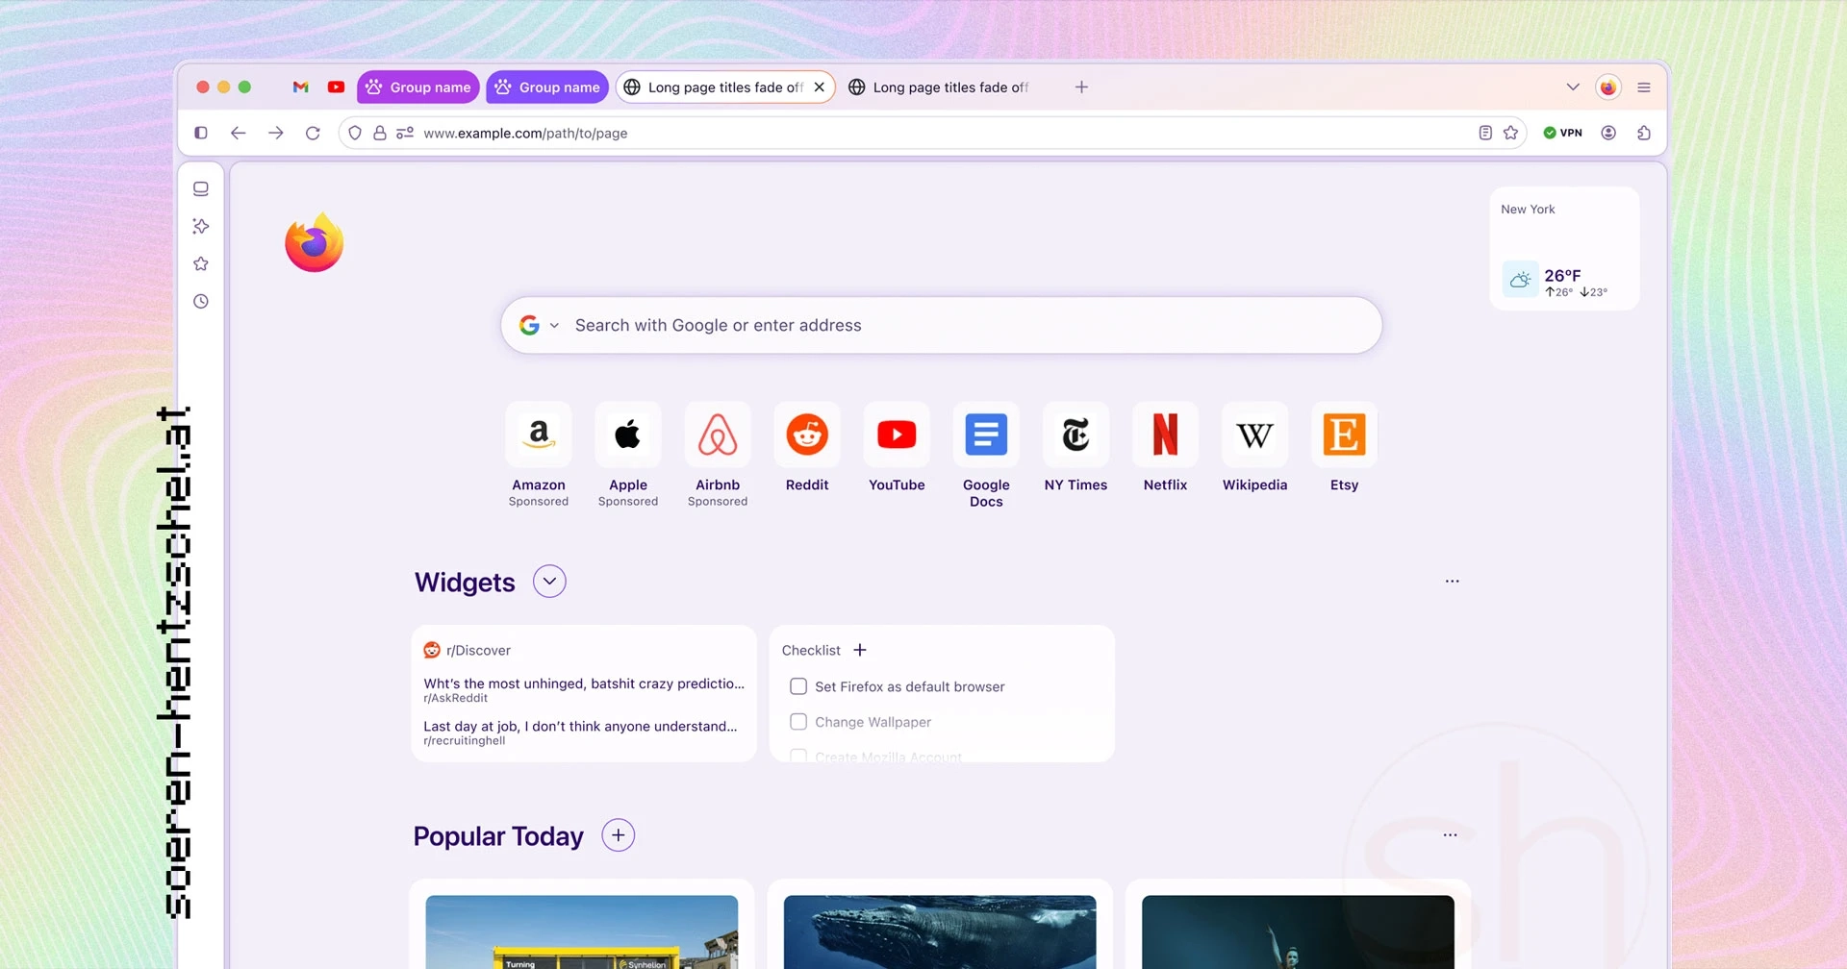Bookmark the page with the star icon
The image size is (1847, 969).
click(1510, 133)
